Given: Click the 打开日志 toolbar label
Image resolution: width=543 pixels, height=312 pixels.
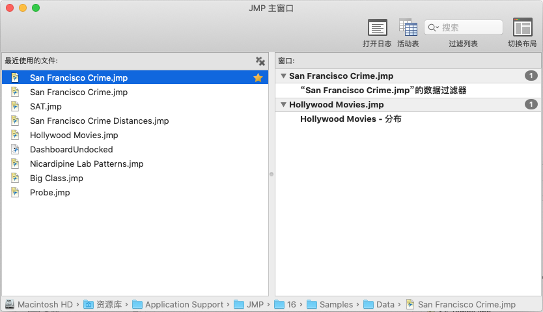Looking at the screenshot, I should [377, 44].
